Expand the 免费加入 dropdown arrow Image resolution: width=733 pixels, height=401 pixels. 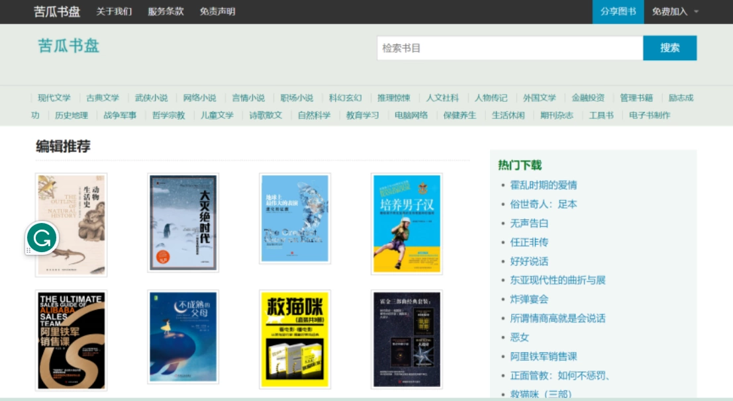[x=696, y=12]
